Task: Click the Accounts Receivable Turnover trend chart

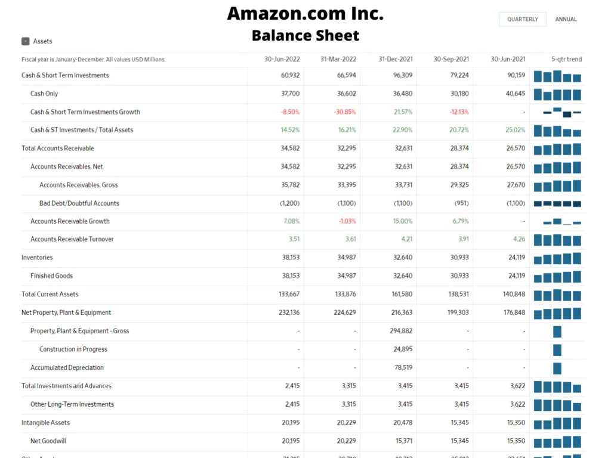Action: [557, 240]
